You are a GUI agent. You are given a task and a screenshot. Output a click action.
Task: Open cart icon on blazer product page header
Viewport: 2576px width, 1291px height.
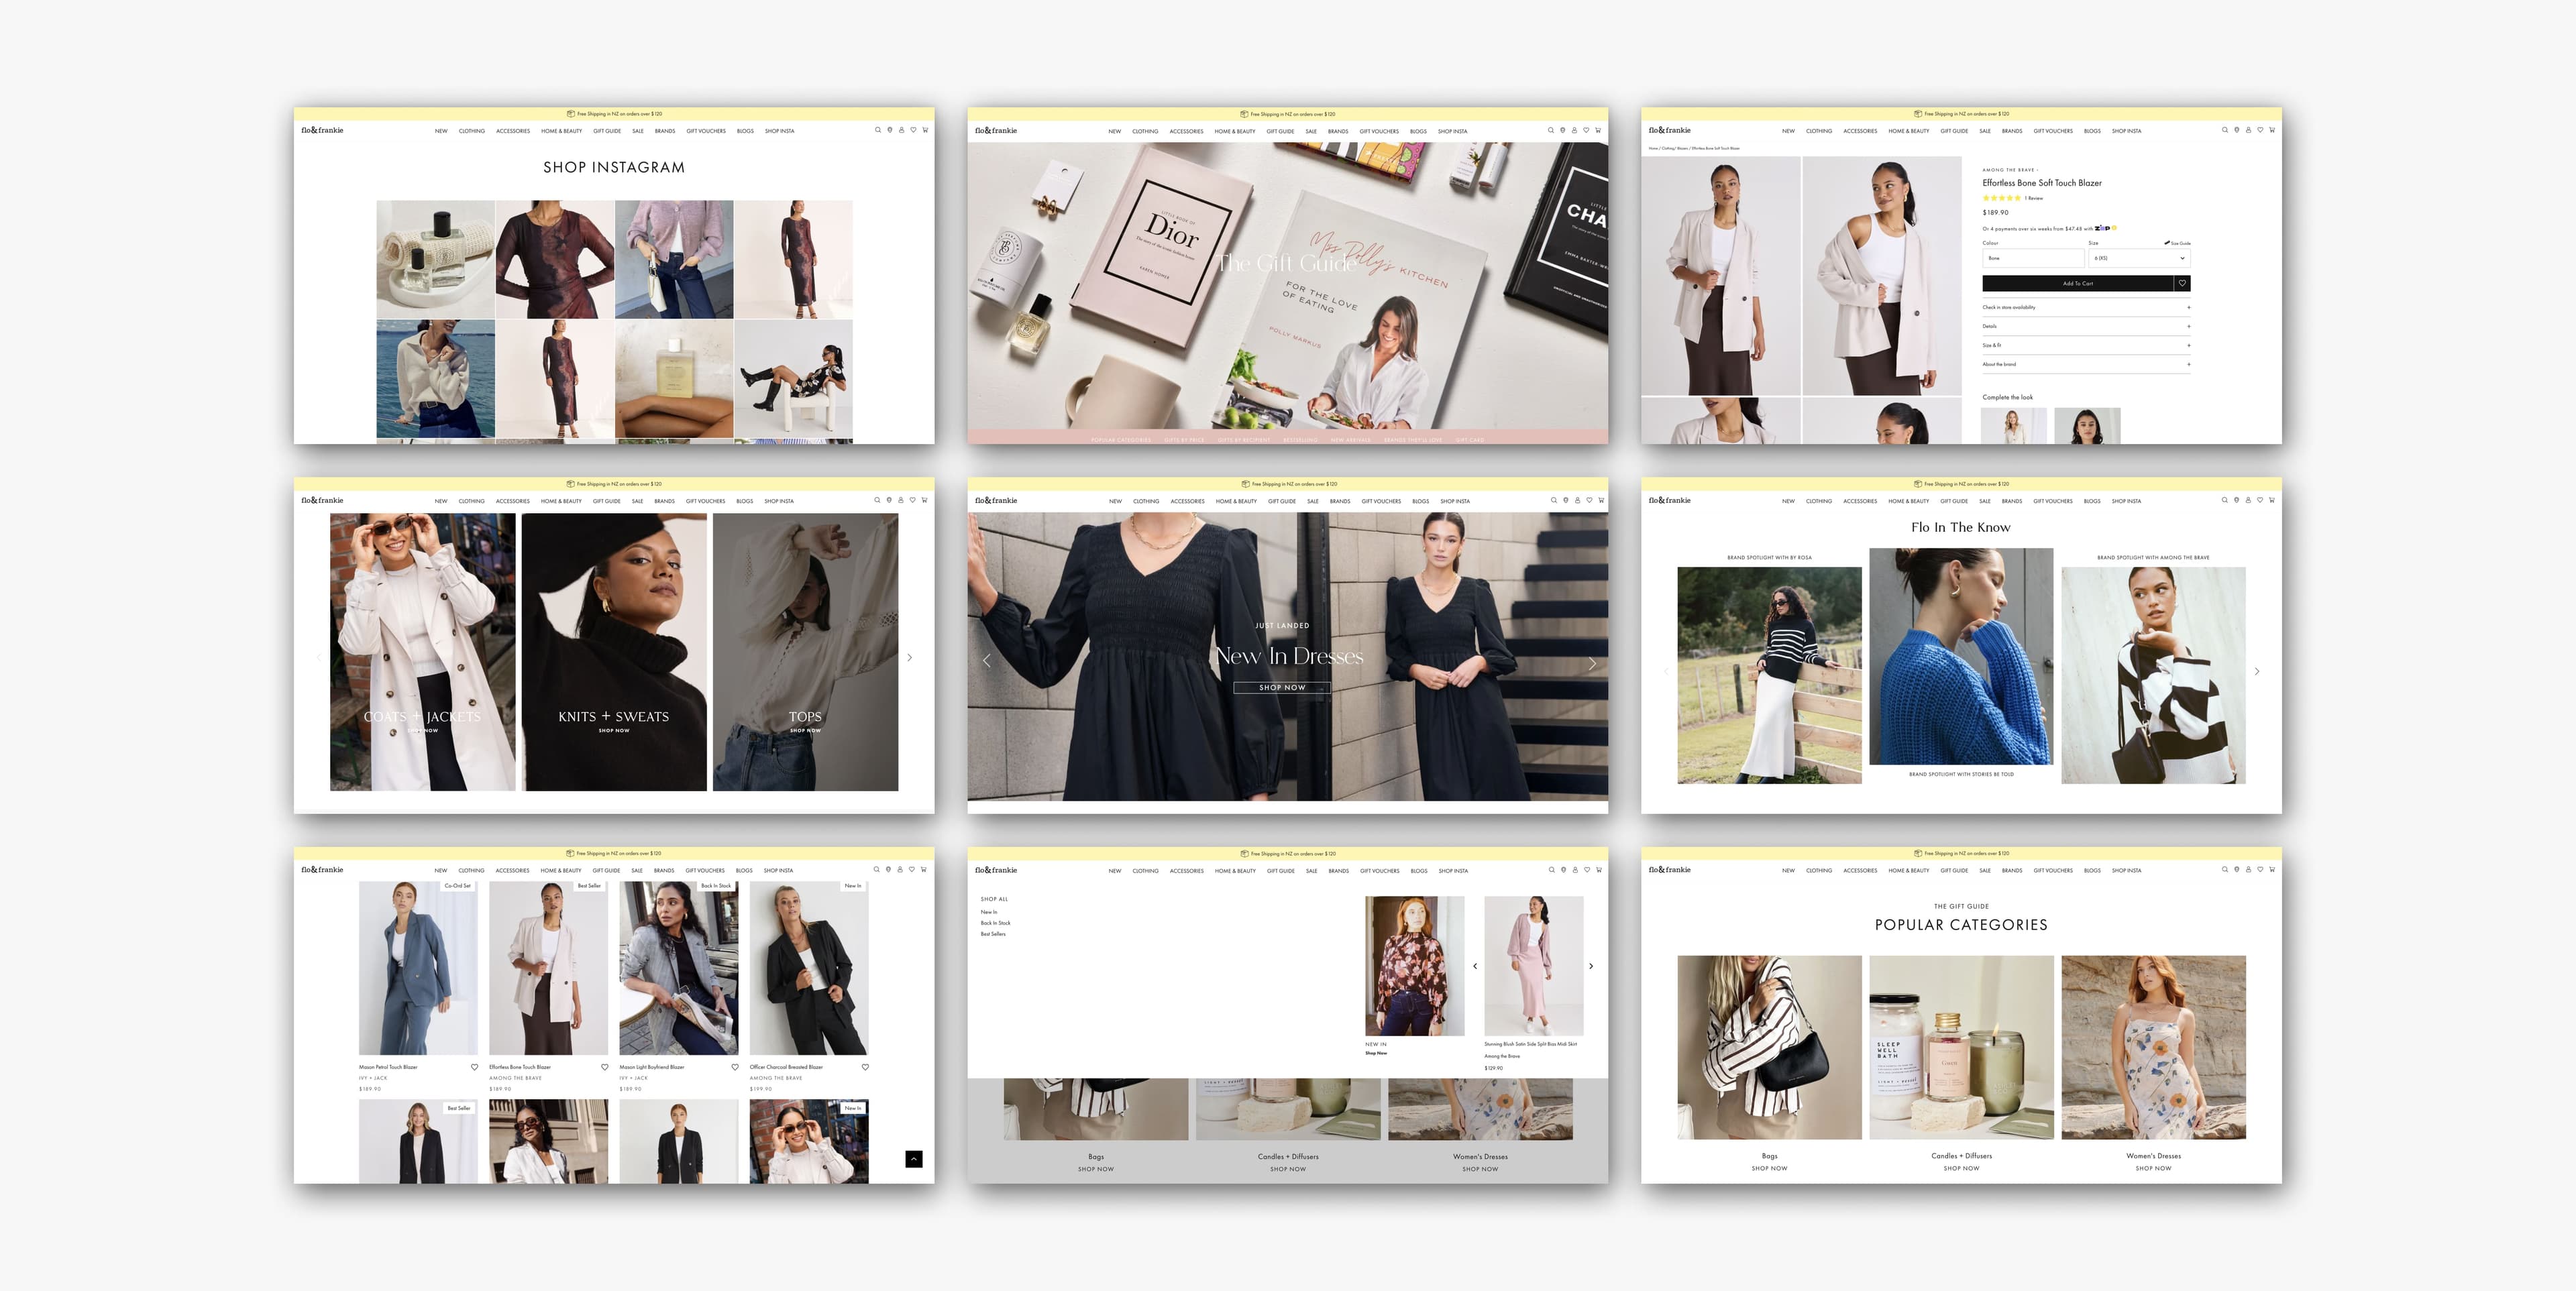click(2272, 130)
